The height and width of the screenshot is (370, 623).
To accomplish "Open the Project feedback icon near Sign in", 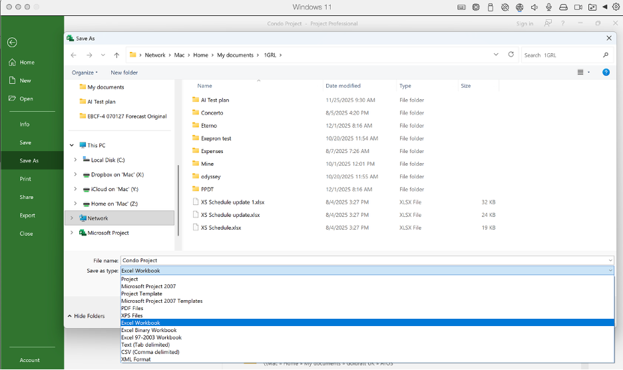I will click(548, 23).
